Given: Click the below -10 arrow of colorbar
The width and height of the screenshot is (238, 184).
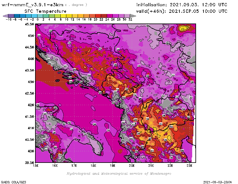Looking at the screenshot, I should (x=5, y=16).
